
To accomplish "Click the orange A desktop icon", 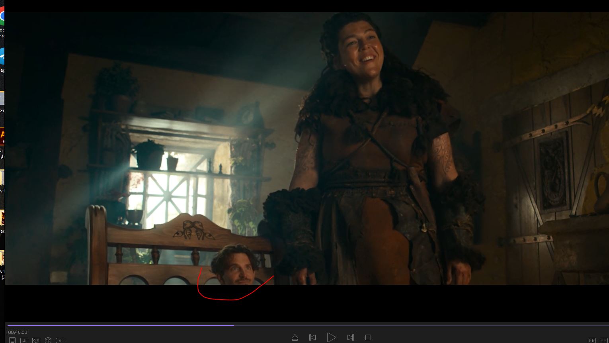I will 2,135.
